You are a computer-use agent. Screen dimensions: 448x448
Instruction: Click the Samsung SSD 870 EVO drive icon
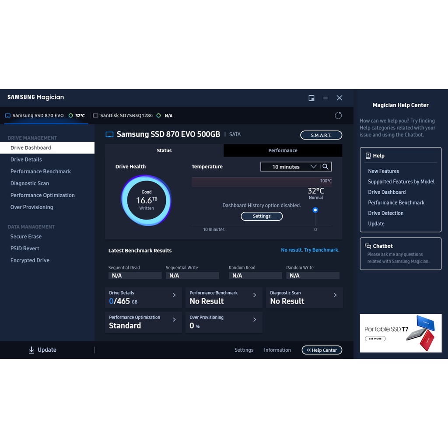8,115
